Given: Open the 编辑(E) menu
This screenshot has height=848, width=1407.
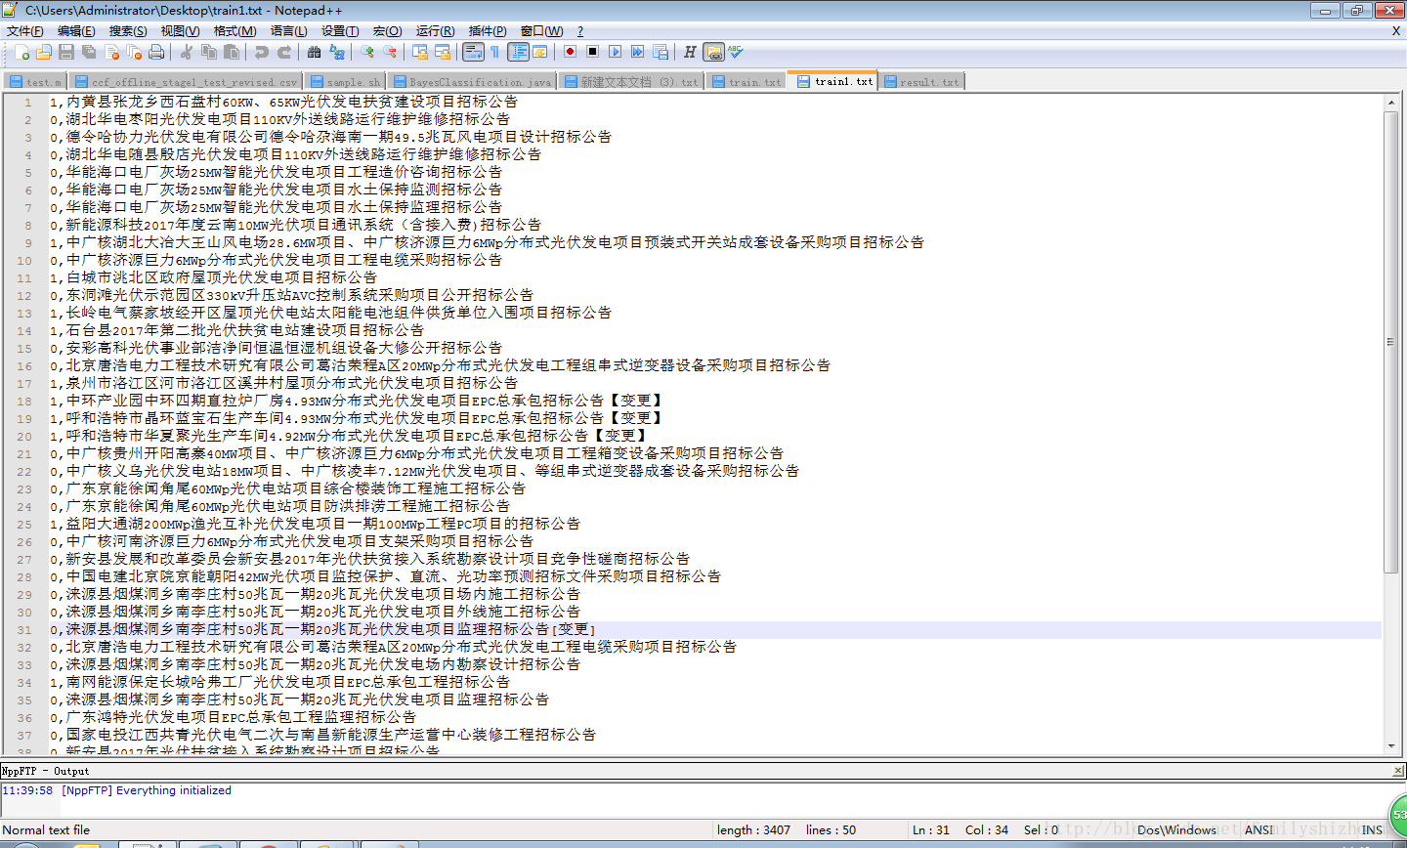Looking at the screenshot, I should [x=75, y=31].
